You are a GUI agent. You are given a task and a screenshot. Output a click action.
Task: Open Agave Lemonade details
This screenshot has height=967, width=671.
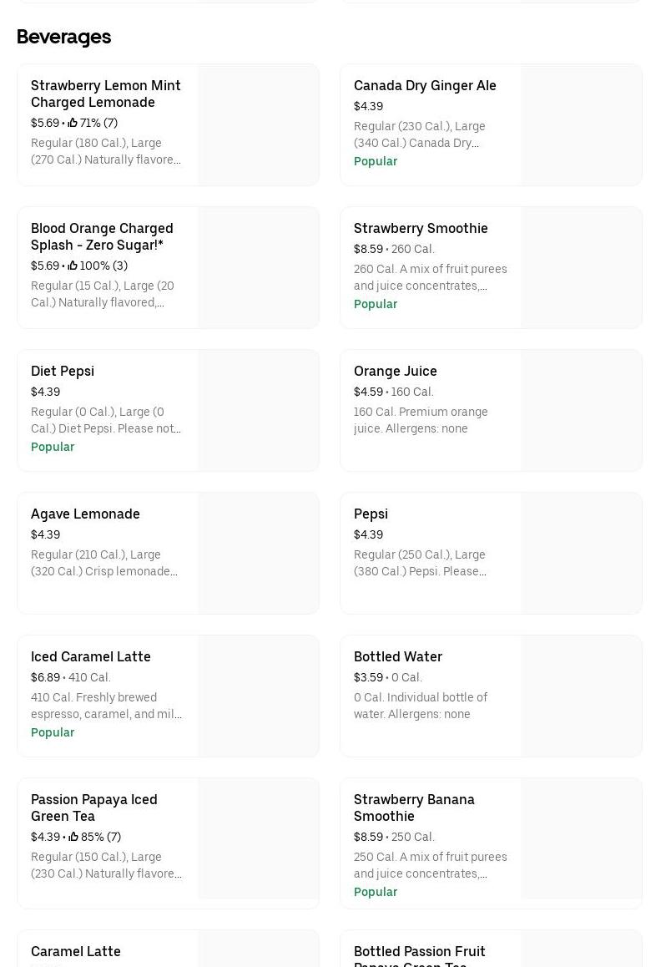pos(85,514)
